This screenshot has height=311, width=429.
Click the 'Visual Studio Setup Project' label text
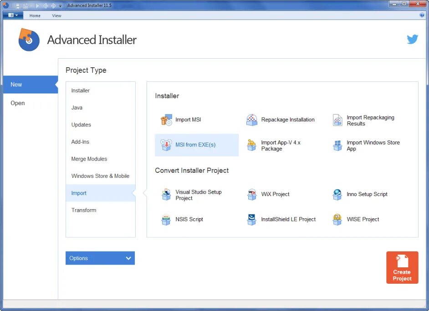[x=199, y=195]
